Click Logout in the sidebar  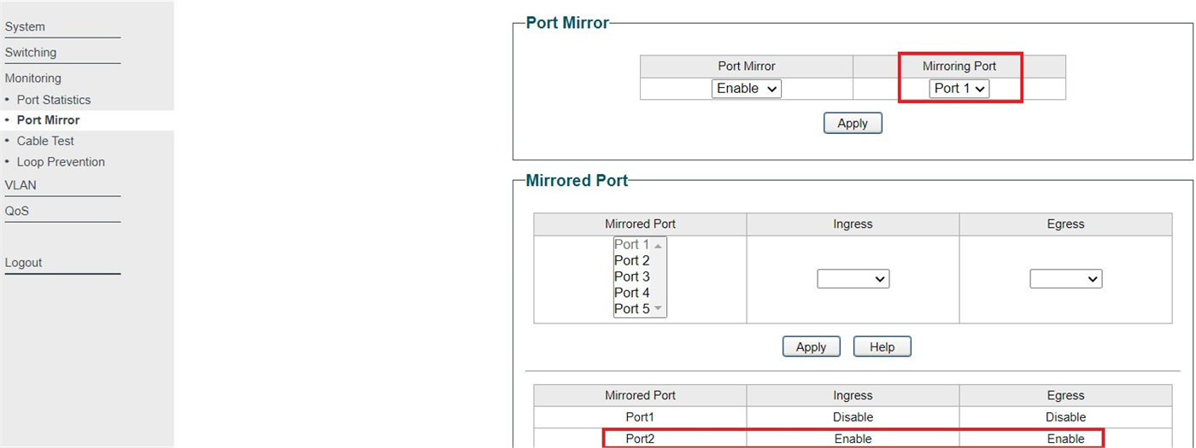(23, 263)
